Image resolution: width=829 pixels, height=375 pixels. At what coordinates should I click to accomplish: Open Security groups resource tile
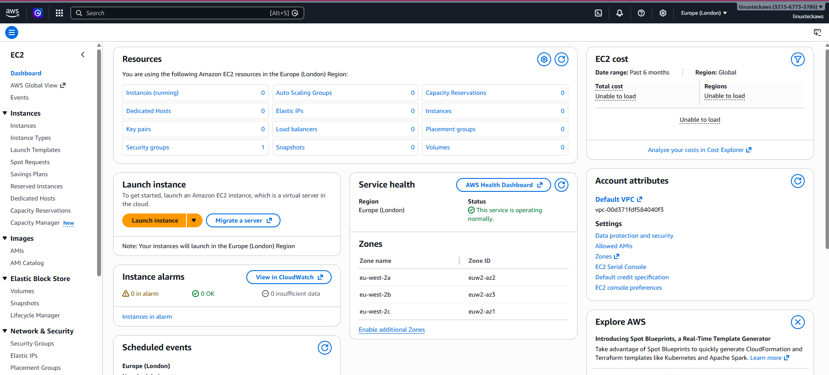point(196,147)
